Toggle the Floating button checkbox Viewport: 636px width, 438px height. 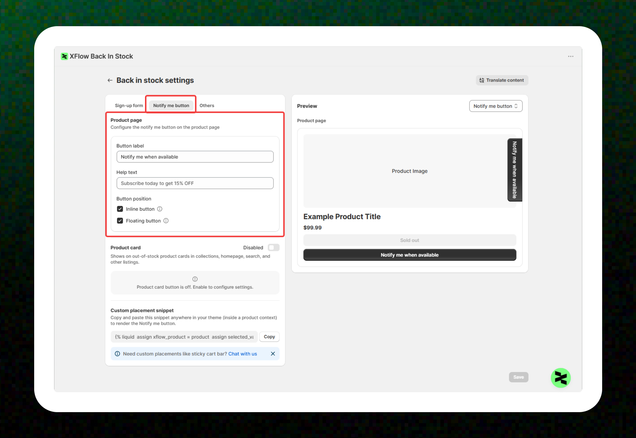(120, 221)
